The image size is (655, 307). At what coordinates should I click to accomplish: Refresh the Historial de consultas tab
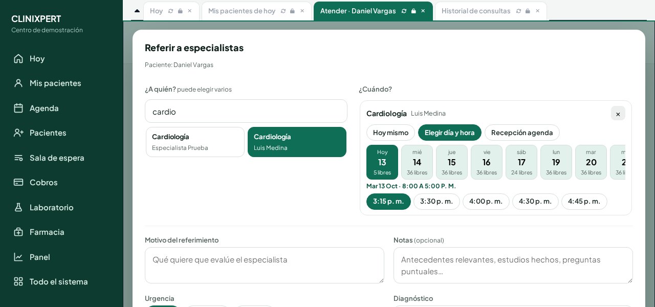518,11
